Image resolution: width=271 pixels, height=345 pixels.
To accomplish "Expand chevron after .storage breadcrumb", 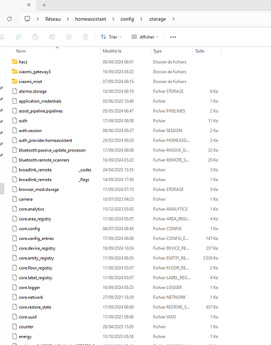I will pos(173,19).
